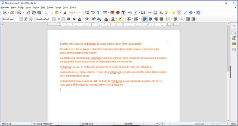Open the Datoteka menu
238x126 pixels.
click(x=5, y=7)
